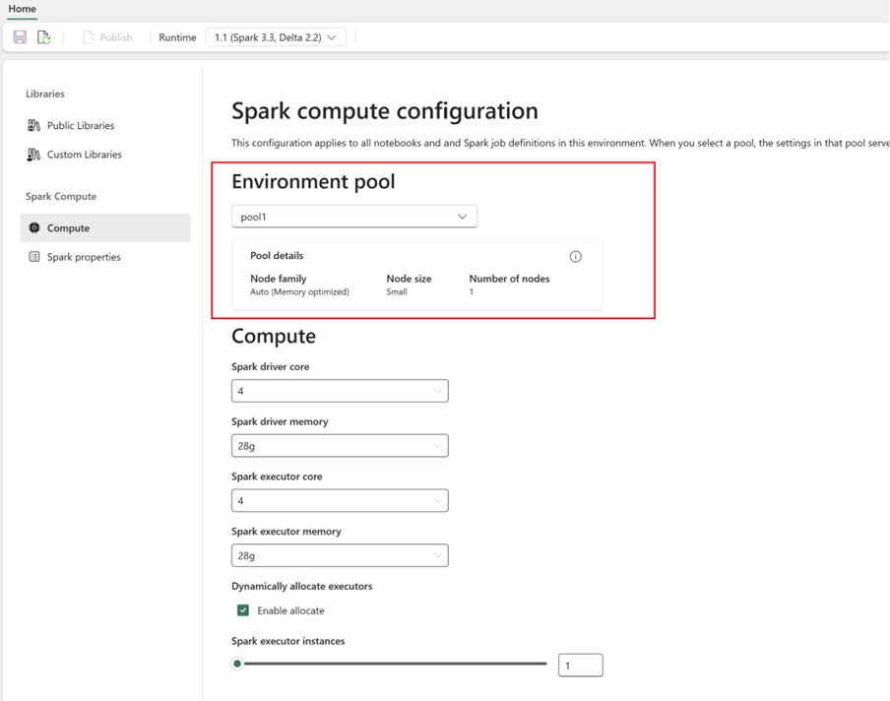Click the Spark executor instances slider handle
The height and width of the screenshot is (701, 890).
coord(237,665)
